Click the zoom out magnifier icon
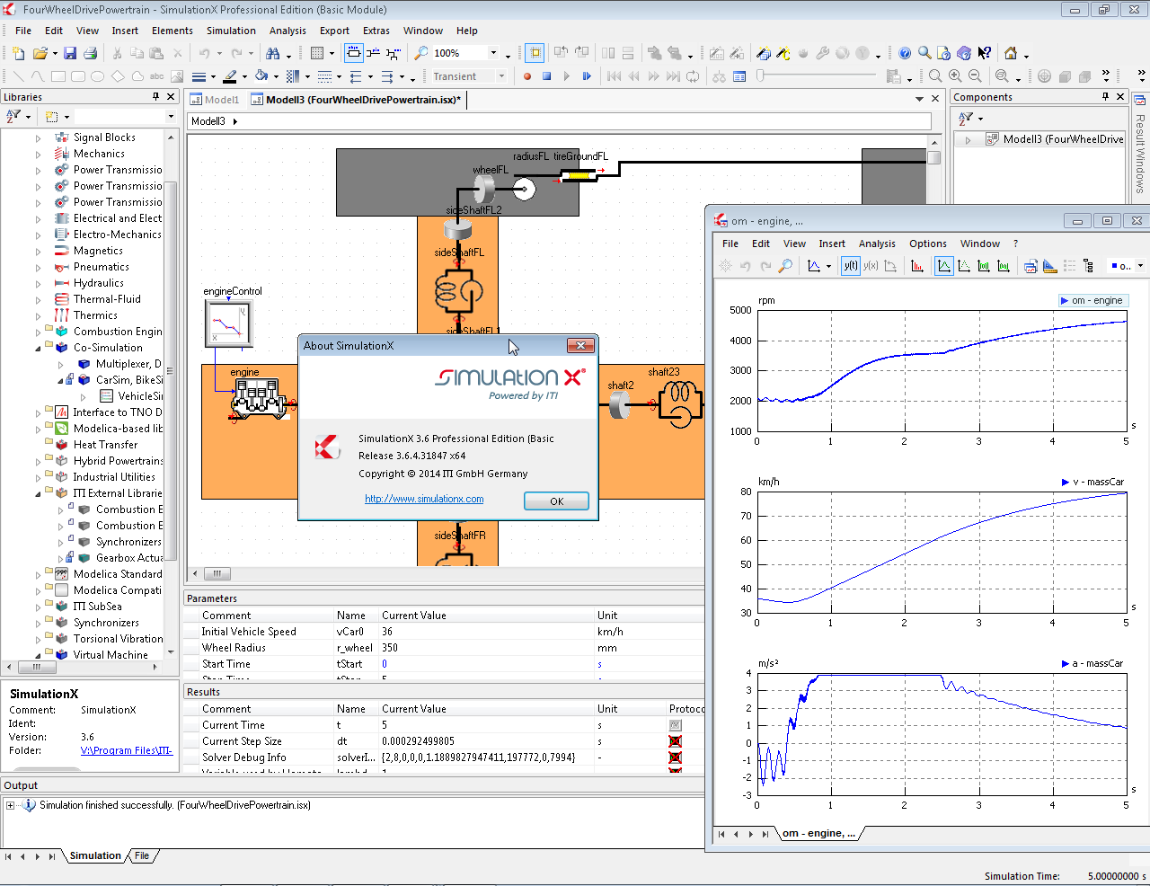The height and width of the screenshot is (886, 1150). click(x=975, y=76)
